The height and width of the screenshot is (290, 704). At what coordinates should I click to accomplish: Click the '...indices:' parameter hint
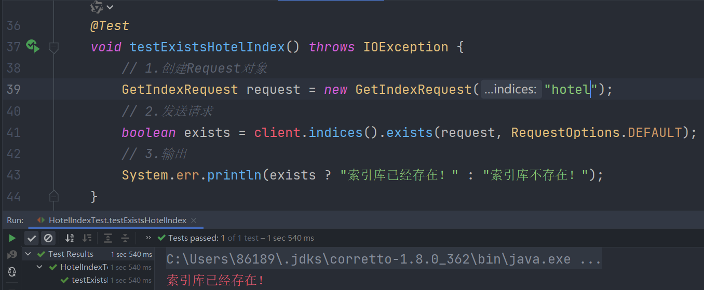point(511,89)
